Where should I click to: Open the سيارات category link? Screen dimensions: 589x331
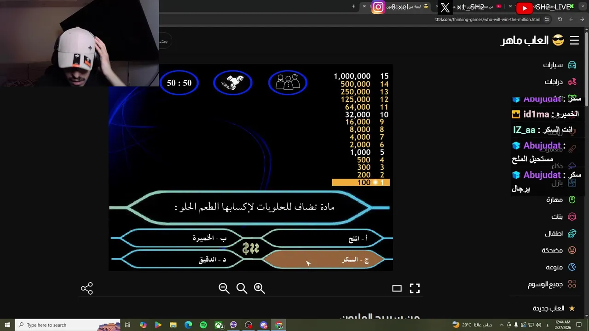coord(553,65)
